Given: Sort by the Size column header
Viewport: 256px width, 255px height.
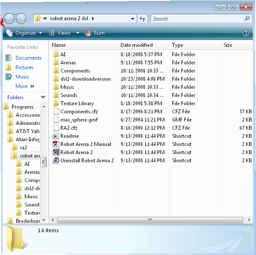Looking at the screenshot, I should click(237, 45).
